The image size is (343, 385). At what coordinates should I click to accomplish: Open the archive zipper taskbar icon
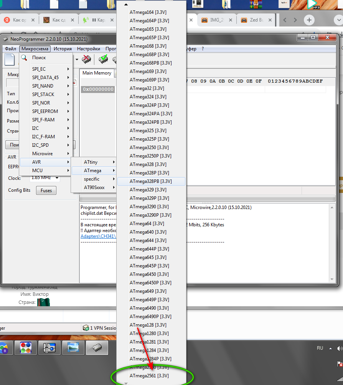coord(49,347)
